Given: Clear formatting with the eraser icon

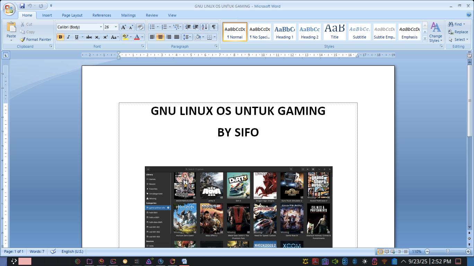Looking at the screenshot, I should coord(140,27).
